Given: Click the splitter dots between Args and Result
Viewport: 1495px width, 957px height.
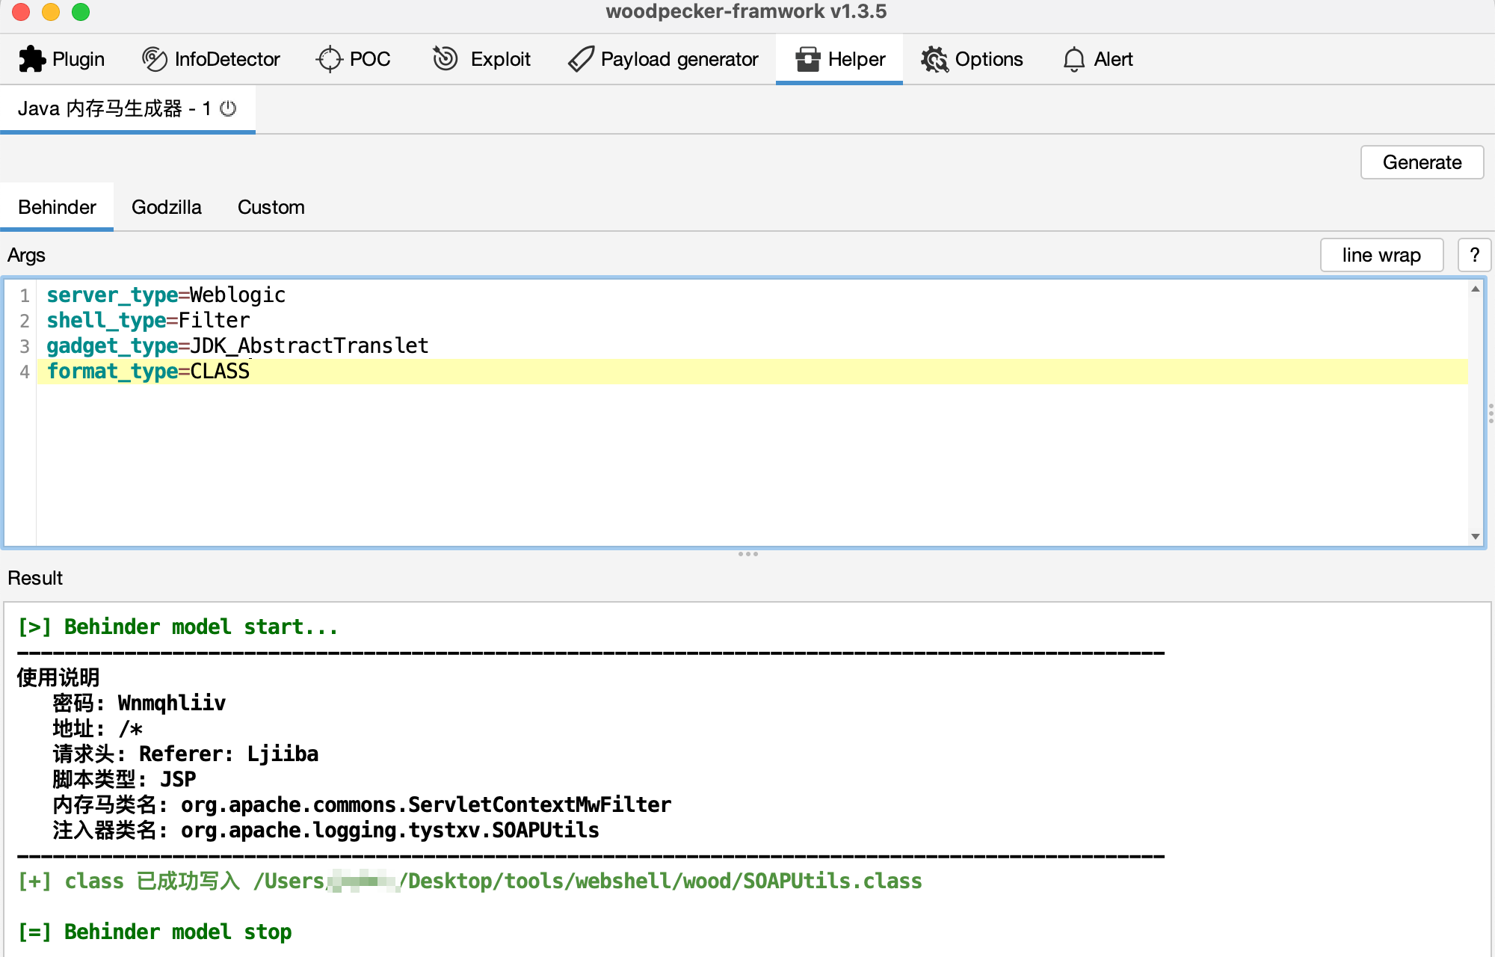Looking at the screenshot, I should 747,554.
